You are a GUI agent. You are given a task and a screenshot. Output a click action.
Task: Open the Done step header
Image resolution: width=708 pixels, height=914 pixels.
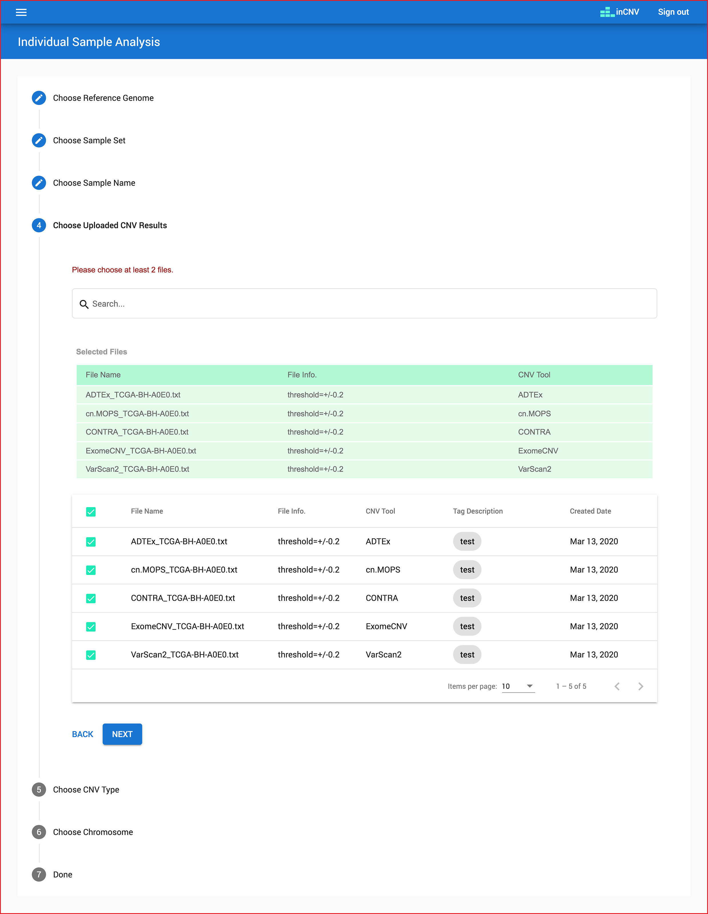pyautogui.click(x=63, y=875)
